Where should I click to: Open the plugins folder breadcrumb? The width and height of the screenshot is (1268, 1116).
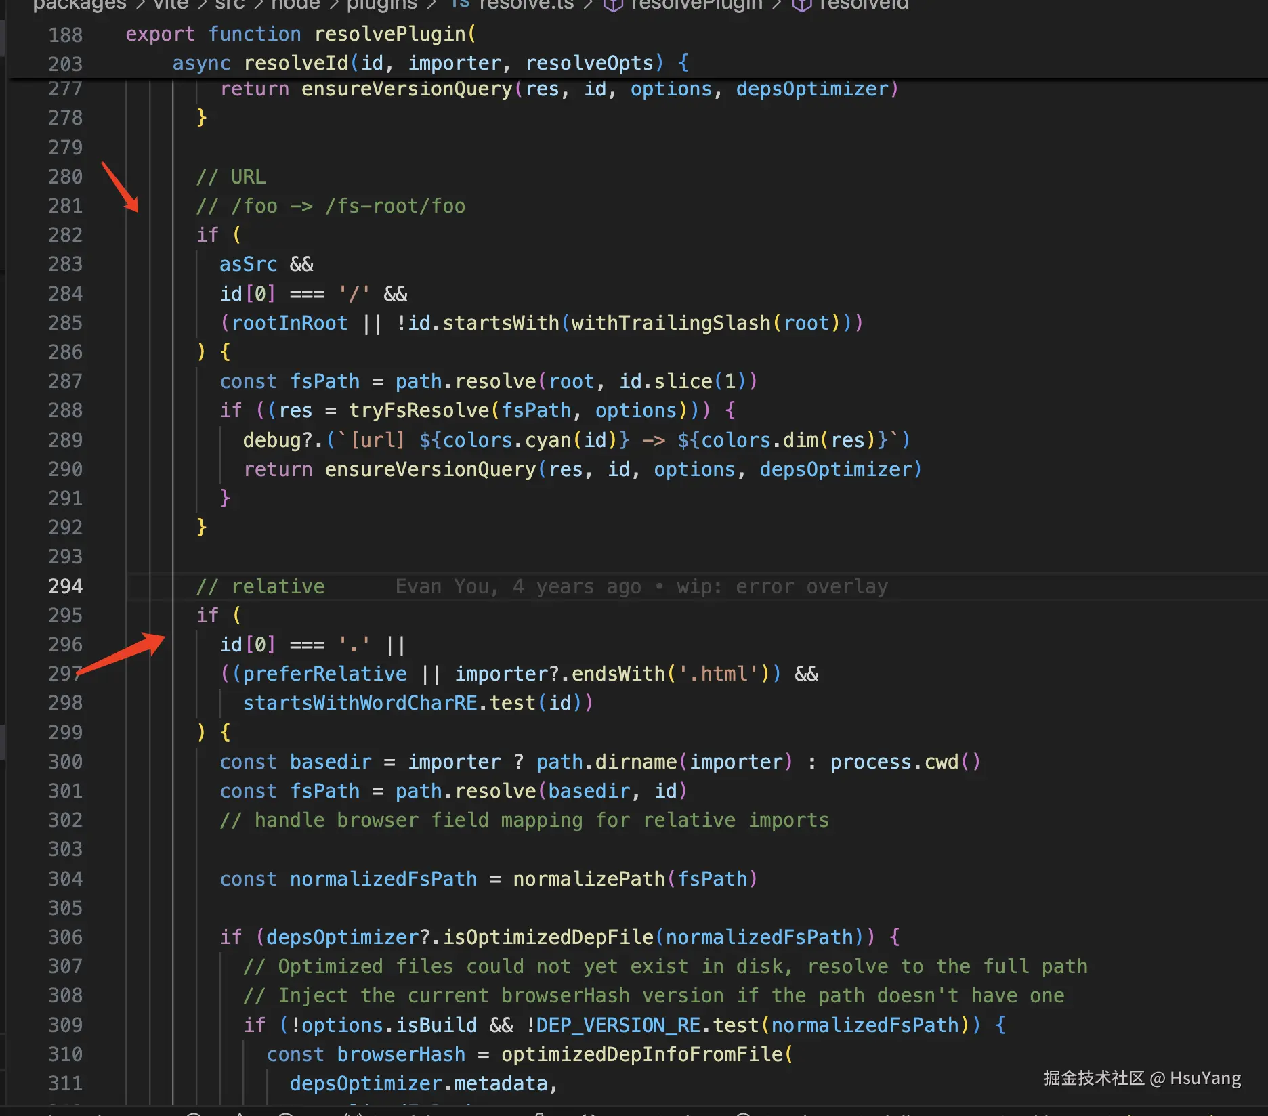click(x=381, y=5)
